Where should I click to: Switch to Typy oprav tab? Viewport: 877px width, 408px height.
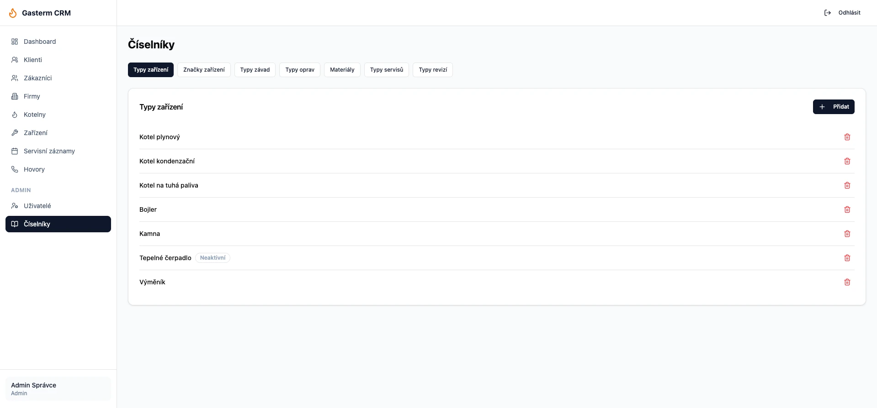(x=300, y=70)
